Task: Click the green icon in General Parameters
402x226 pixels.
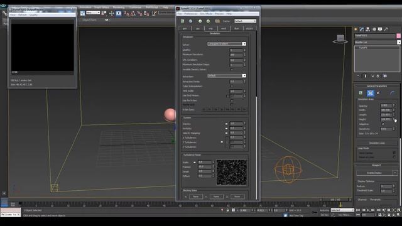Action: pos(361,93)
